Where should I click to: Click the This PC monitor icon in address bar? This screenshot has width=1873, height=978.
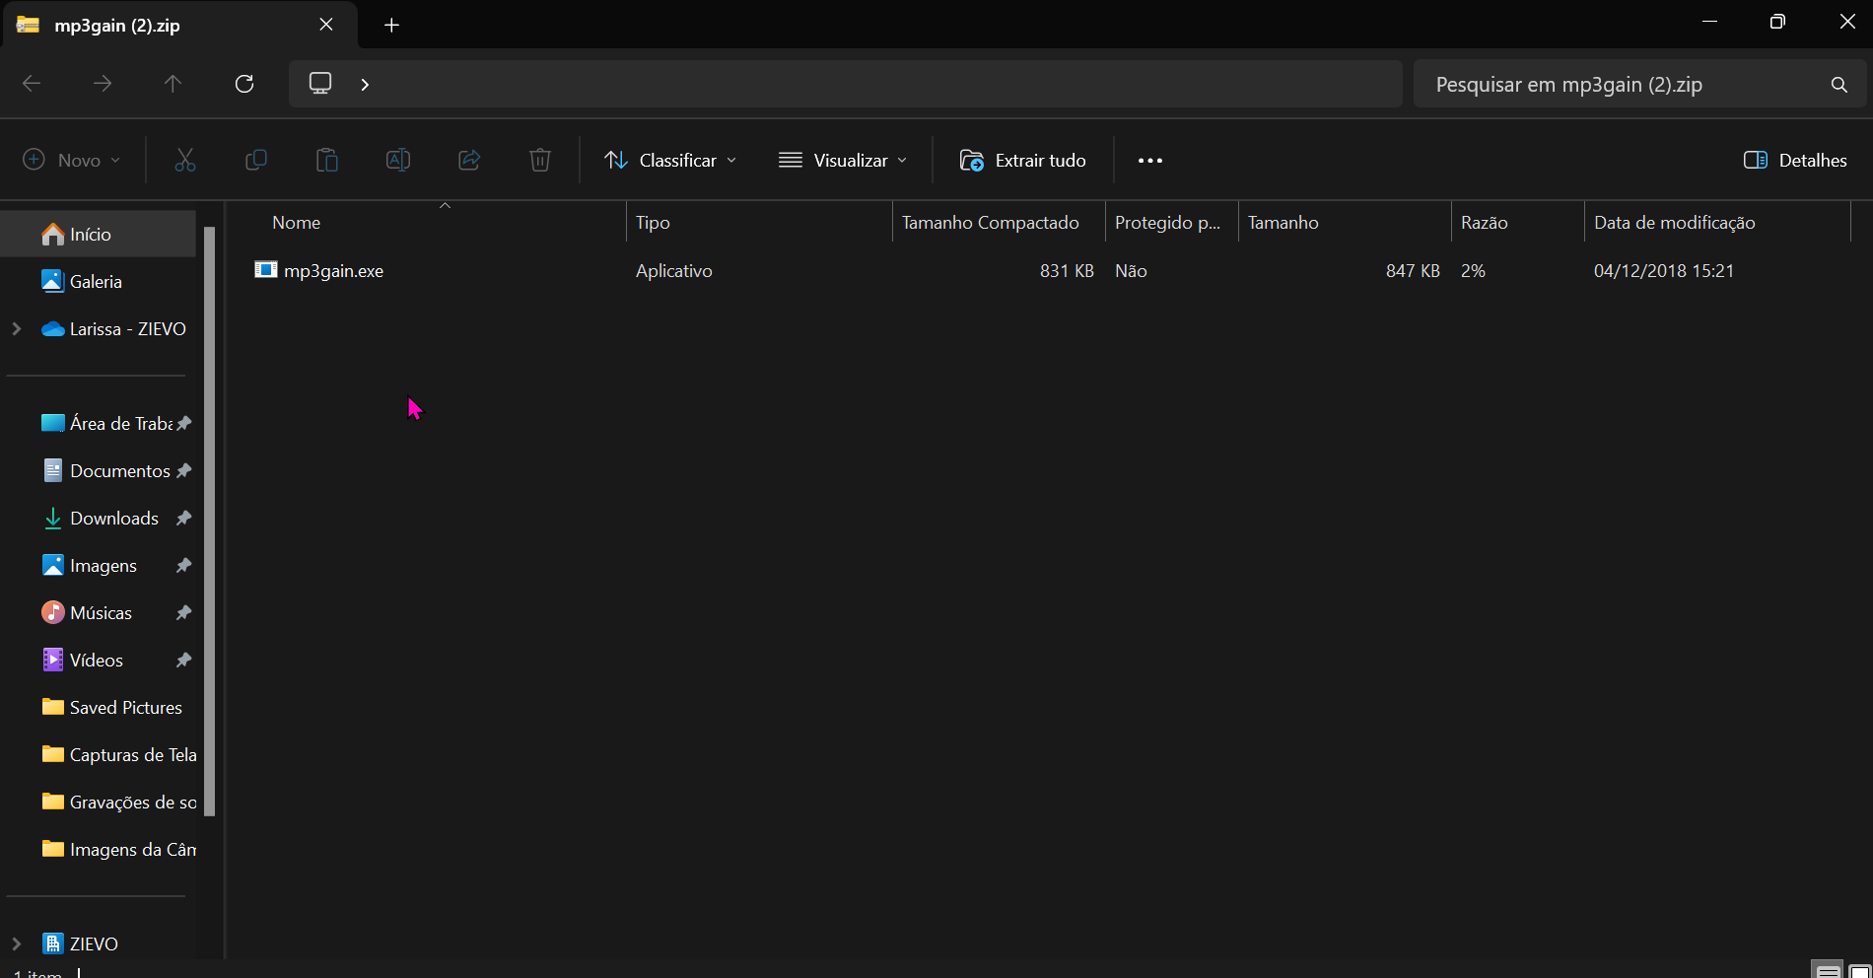(x=320, y=83)
